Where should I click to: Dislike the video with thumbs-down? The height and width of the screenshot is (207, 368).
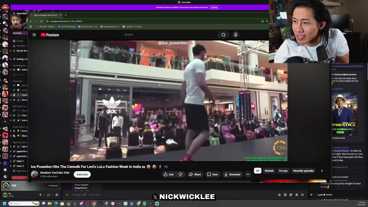pyautogui.click(x=180, y=175)
